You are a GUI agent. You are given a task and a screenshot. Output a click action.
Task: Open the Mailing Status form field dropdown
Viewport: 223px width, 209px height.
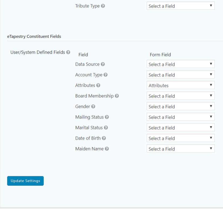[181, 117]
